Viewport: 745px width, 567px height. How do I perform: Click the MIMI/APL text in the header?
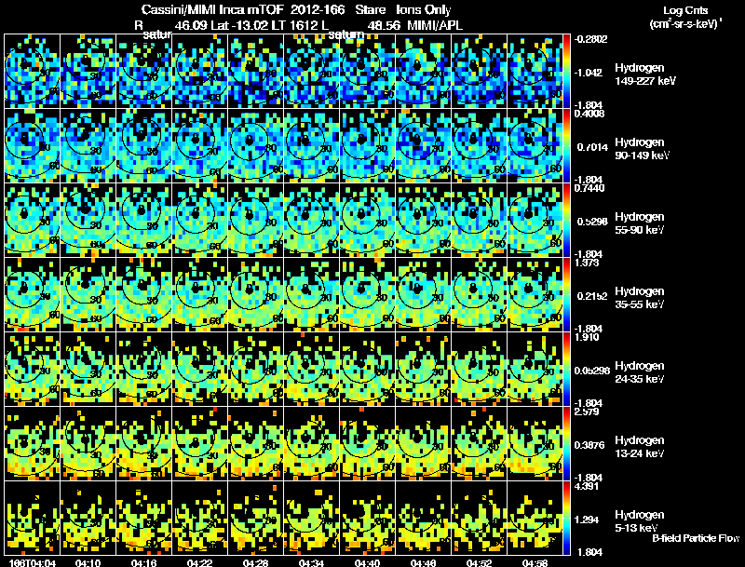coord(435,25)
